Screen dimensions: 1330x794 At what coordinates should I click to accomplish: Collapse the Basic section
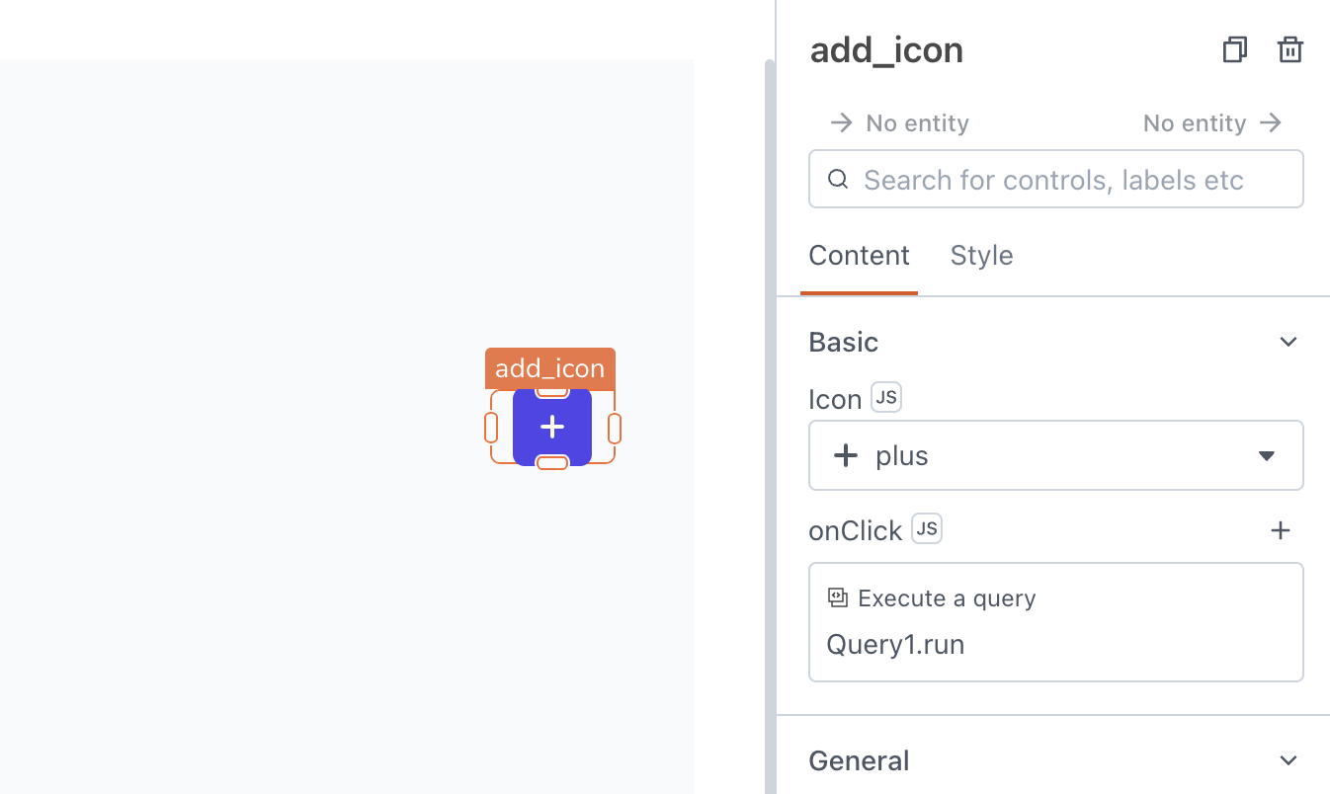point(1288,341)
